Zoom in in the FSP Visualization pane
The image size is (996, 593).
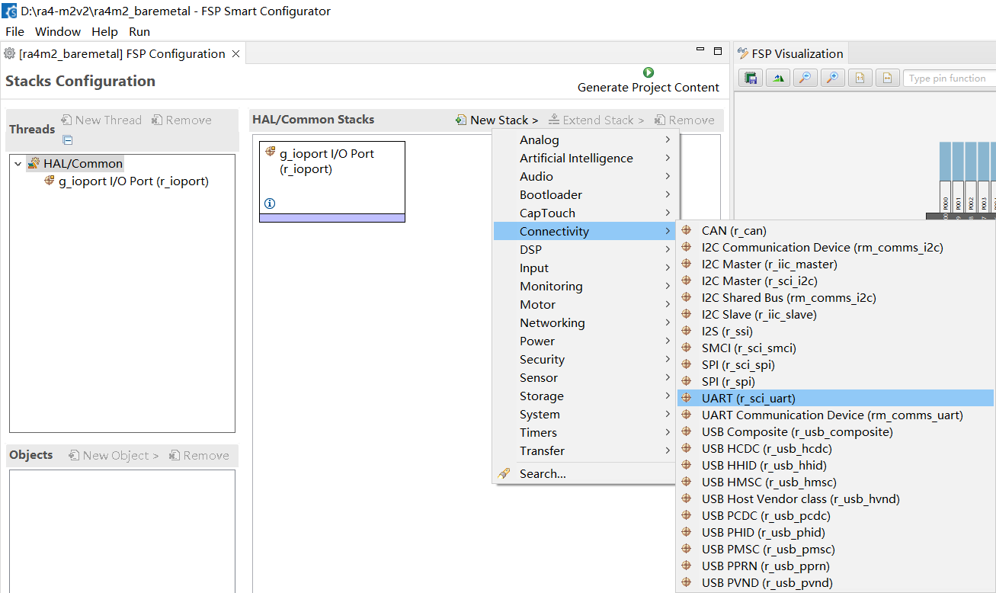click(x=832, y=79)
